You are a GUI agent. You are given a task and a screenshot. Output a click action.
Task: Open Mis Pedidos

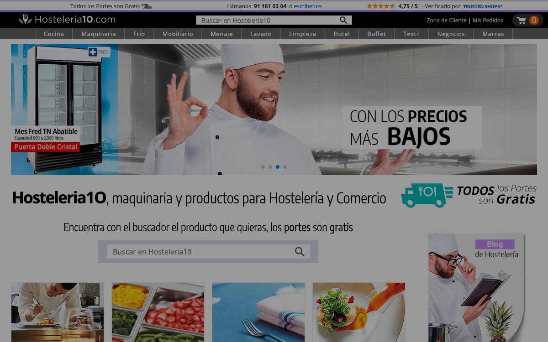pos(488,21)
